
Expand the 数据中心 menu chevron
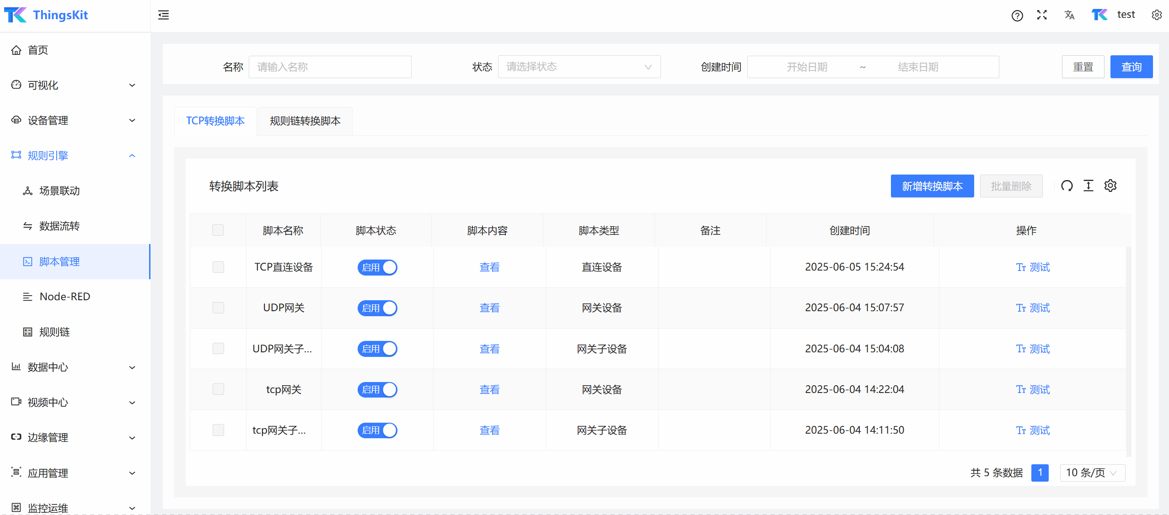coord(132,367)
